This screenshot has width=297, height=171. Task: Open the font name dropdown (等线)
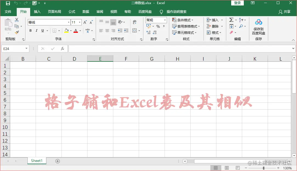tap(69, 22)
